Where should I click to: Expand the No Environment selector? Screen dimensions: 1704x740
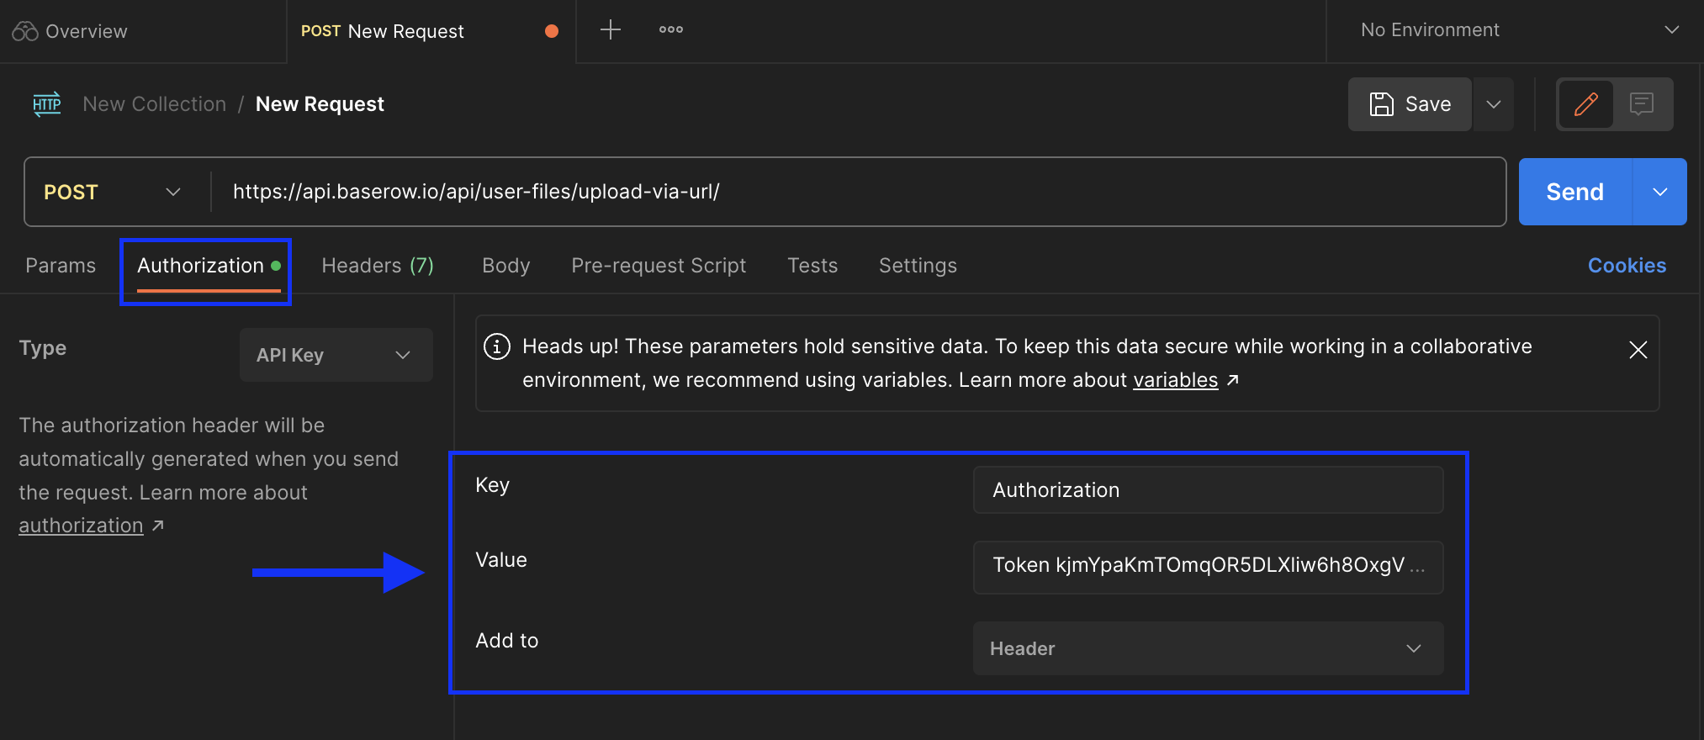click(1519, 30)
